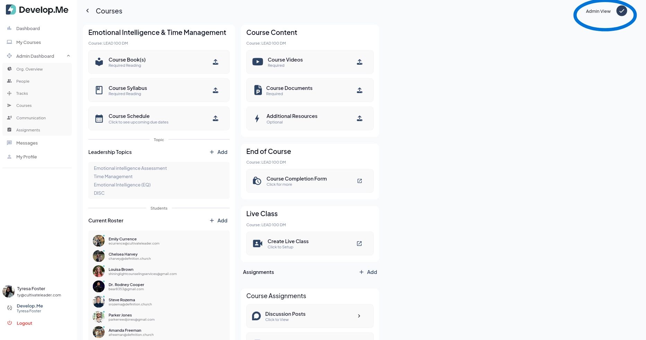The height and width of the screenshot is (340, 646).
Task: Click the Course Schedule calendar icon
Action: pyautogui.click(x=99, y=119)
